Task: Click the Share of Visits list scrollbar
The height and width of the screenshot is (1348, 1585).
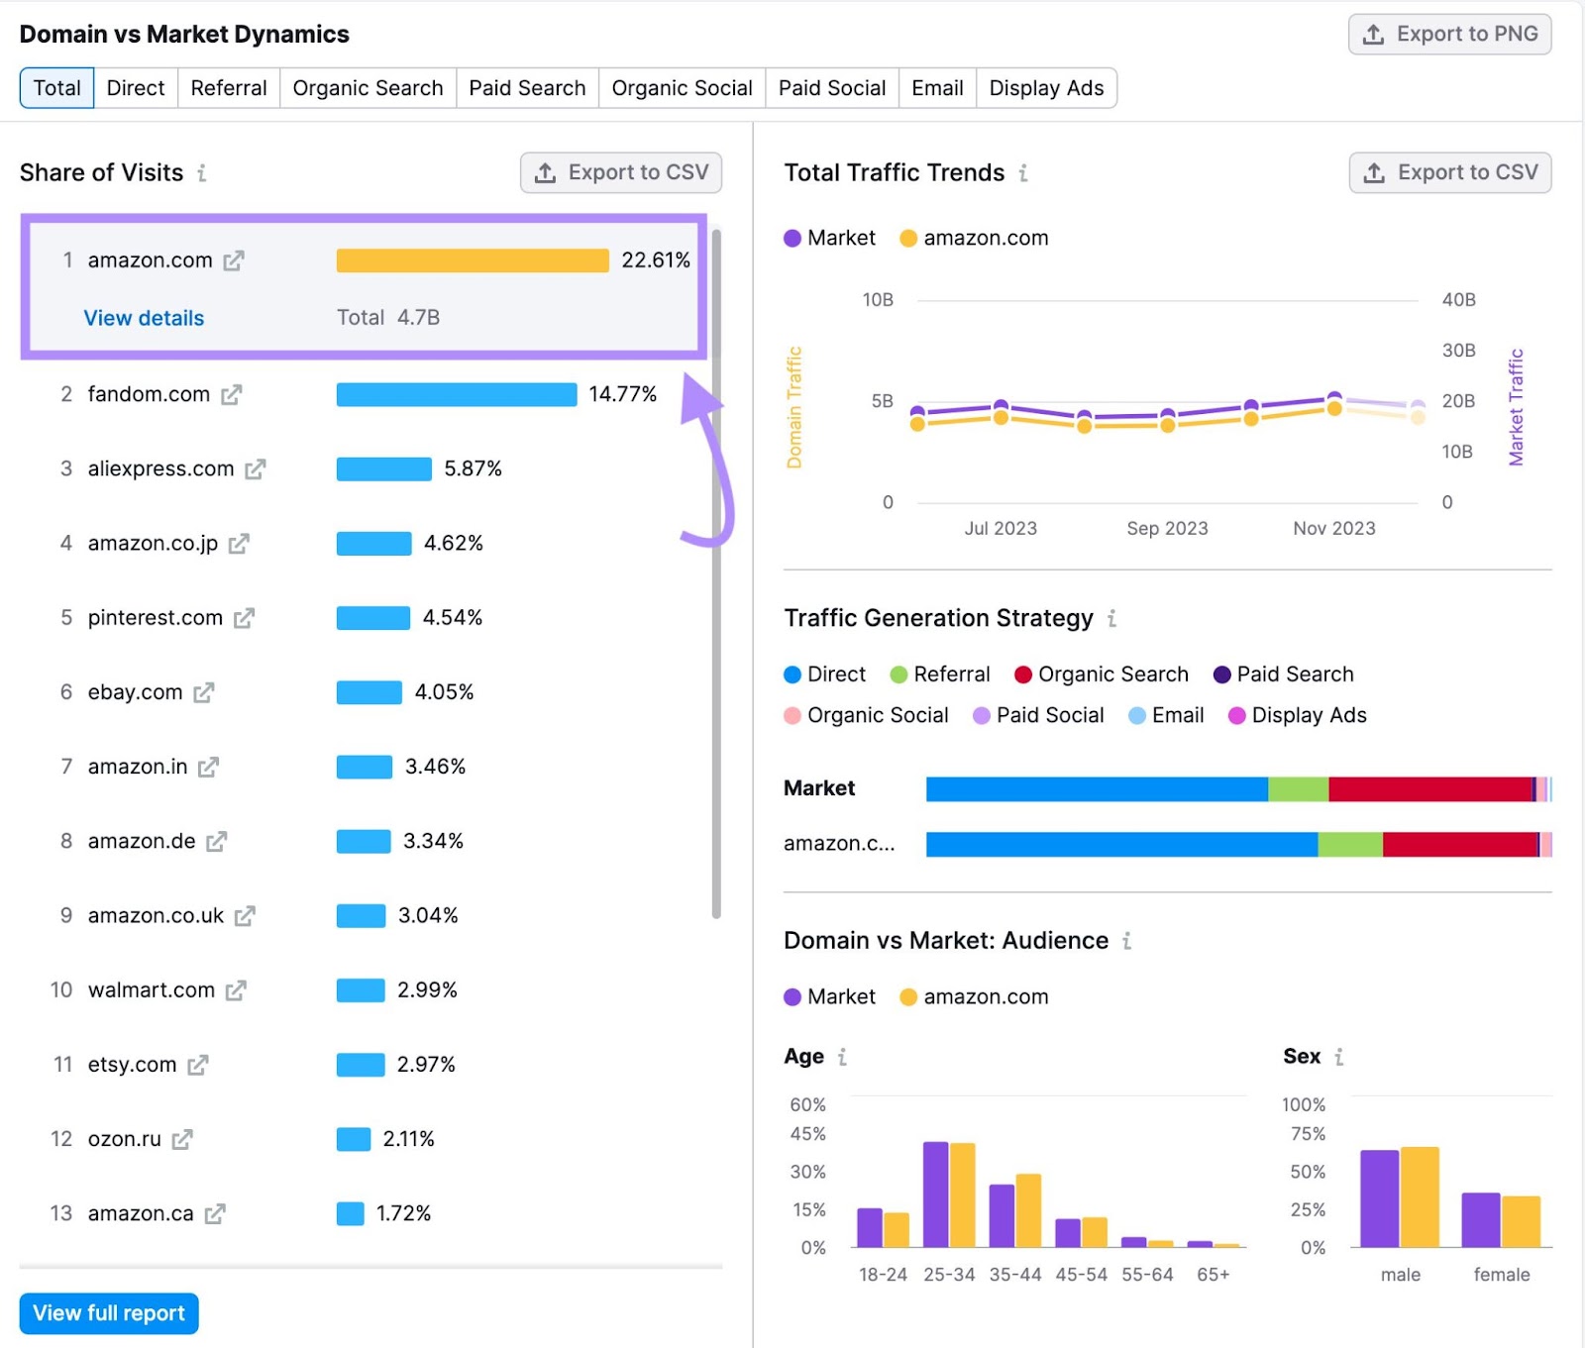Action: 716,574
